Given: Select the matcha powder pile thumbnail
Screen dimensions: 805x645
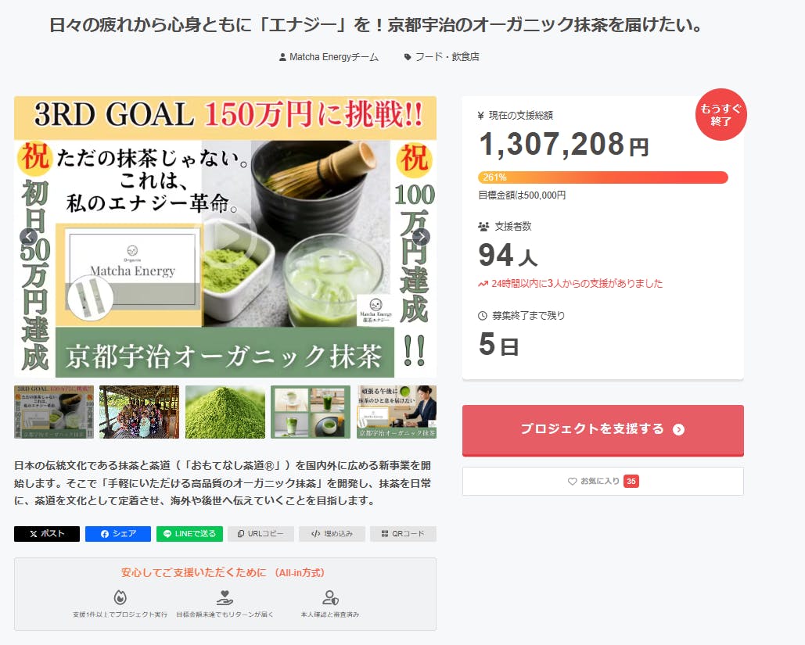Looking at the screenshot, I should 225,412.
